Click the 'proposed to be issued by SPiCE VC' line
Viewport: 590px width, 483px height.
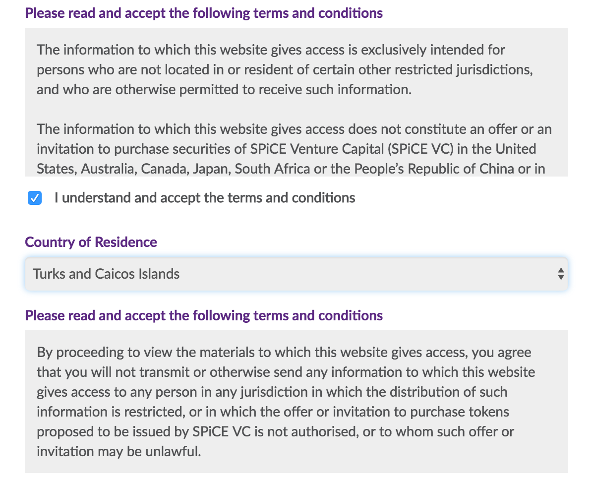pos(275,431)
